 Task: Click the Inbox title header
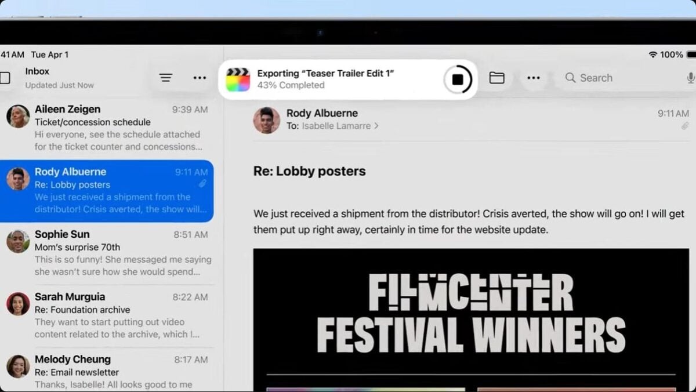click(37, 71)
